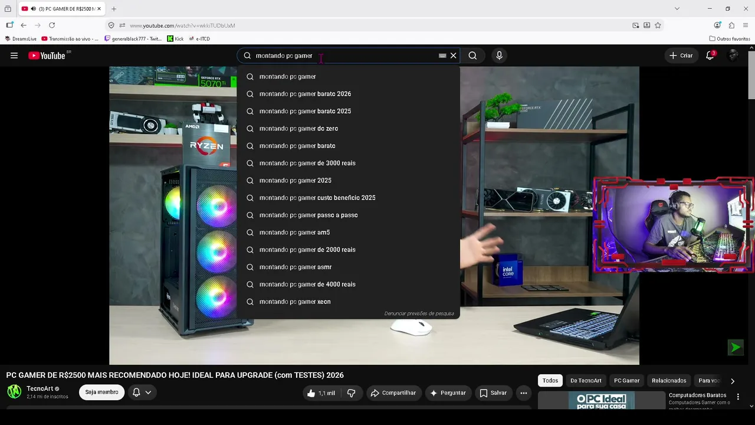Reload the current browser page
Image resolution: width=755 pixels, height=425 pixels.
[52, 25]
